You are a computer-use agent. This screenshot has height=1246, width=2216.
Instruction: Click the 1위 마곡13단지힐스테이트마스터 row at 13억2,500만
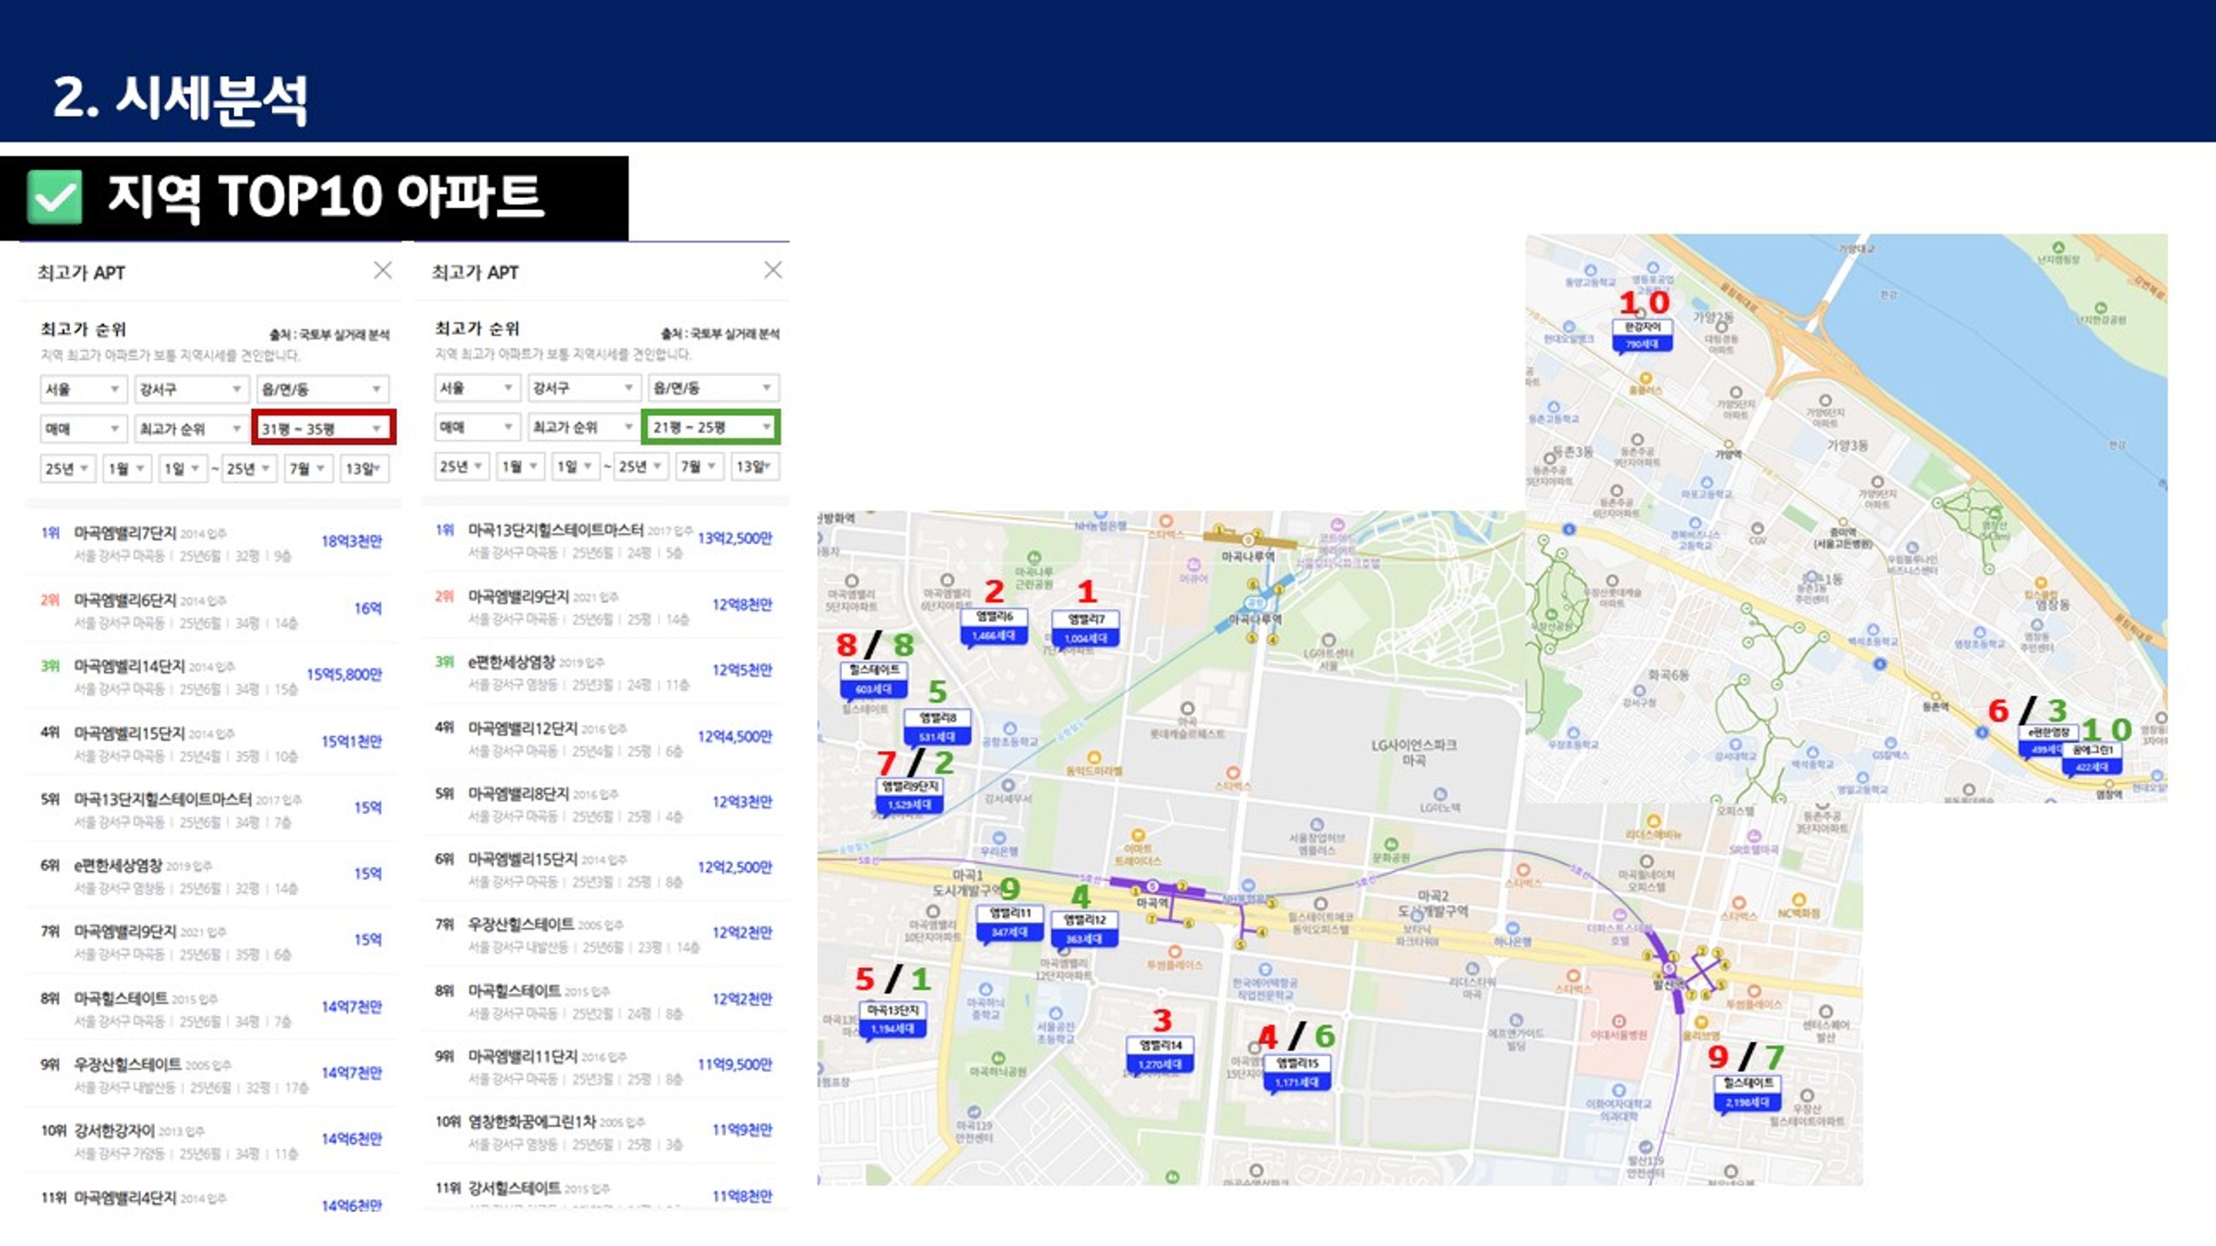click(605, 540)
